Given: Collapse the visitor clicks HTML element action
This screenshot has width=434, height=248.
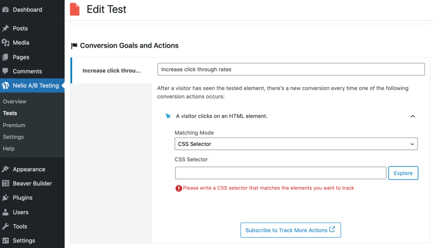Looking at the screenshot, I should pos(412,116).
